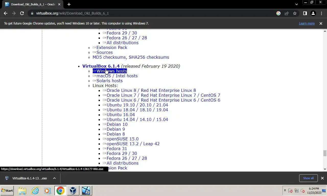Open the Chrome profile avatar
Viewport: 327px width, 196px height.
tap(313, 13)
